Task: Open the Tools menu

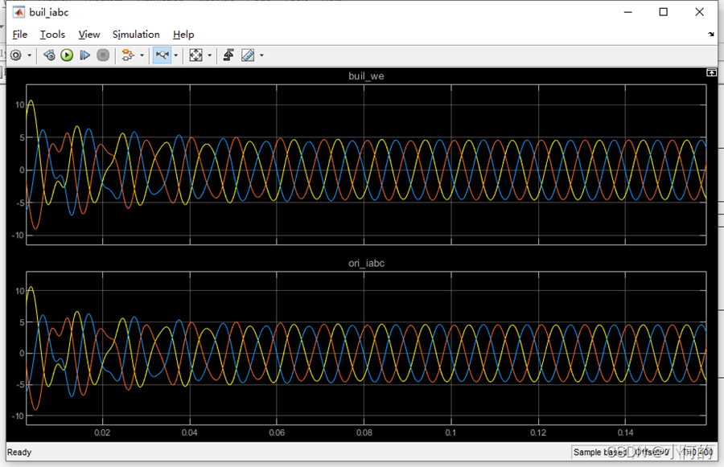Action: click(x=52, y=35)
